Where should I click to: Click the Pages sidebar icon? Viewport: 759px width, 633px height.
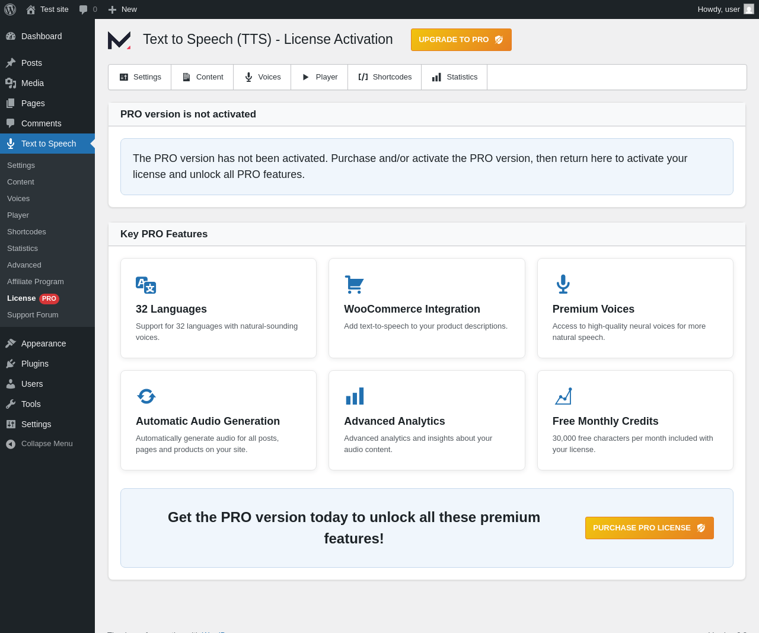(11, 103)
